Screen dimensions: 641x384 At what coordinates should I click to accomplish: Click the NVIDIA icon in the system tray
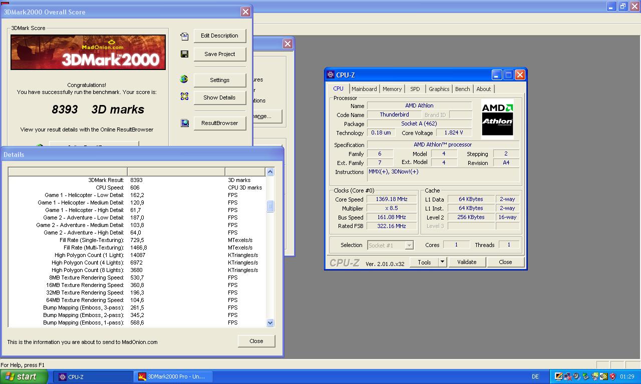pos(604,376)
